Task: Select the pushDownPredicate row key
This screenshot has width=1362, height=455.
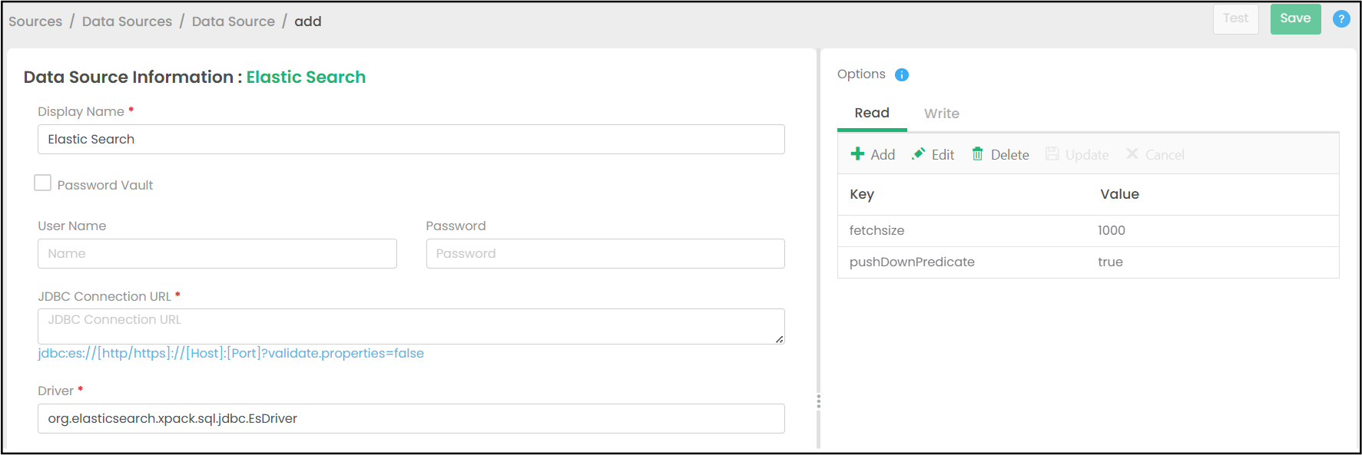Action: [912, 262]
